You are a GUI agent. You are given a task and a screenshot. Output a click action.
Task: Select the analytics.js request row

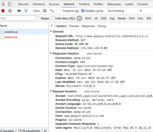coord(24,32)
